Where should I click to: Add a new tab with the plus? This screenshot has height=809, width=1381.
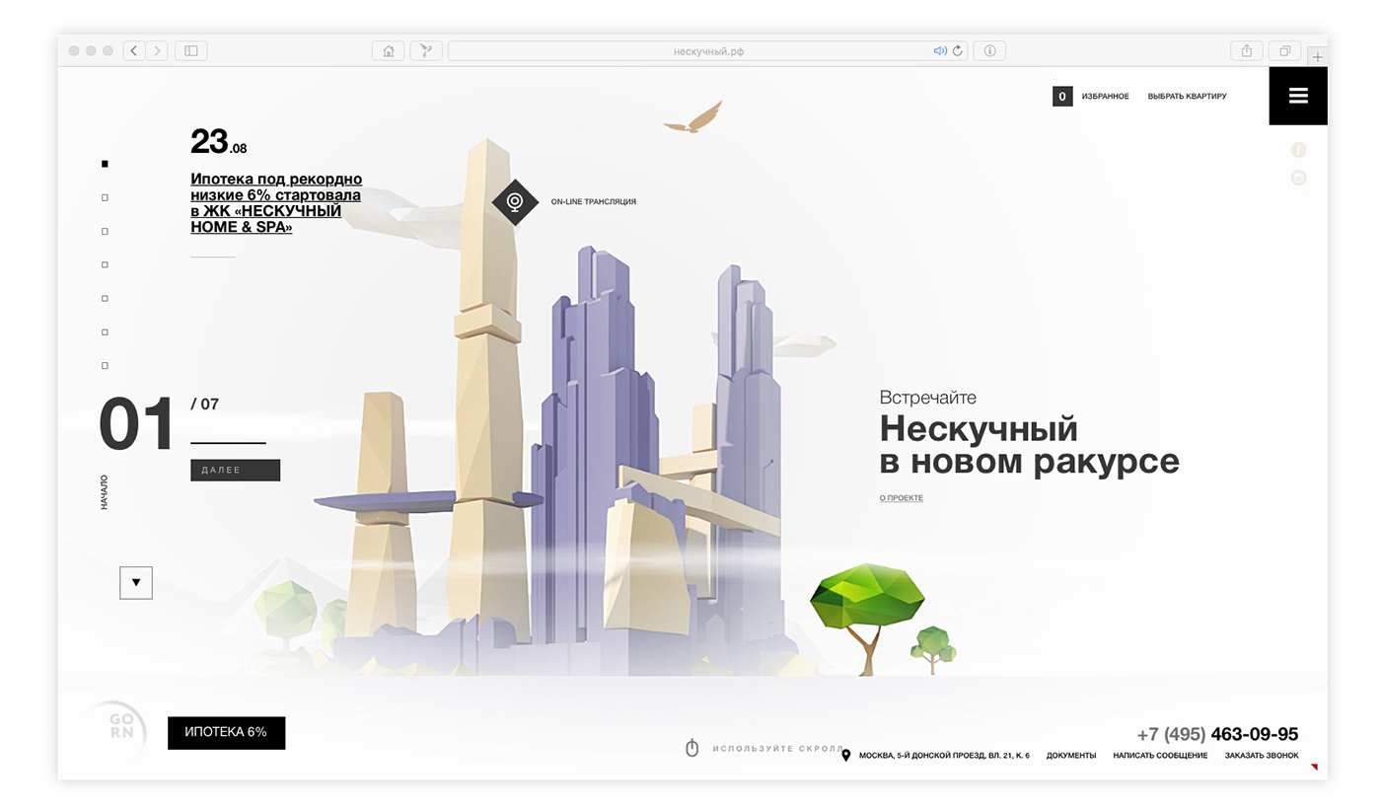click(x=1317, y=57)
